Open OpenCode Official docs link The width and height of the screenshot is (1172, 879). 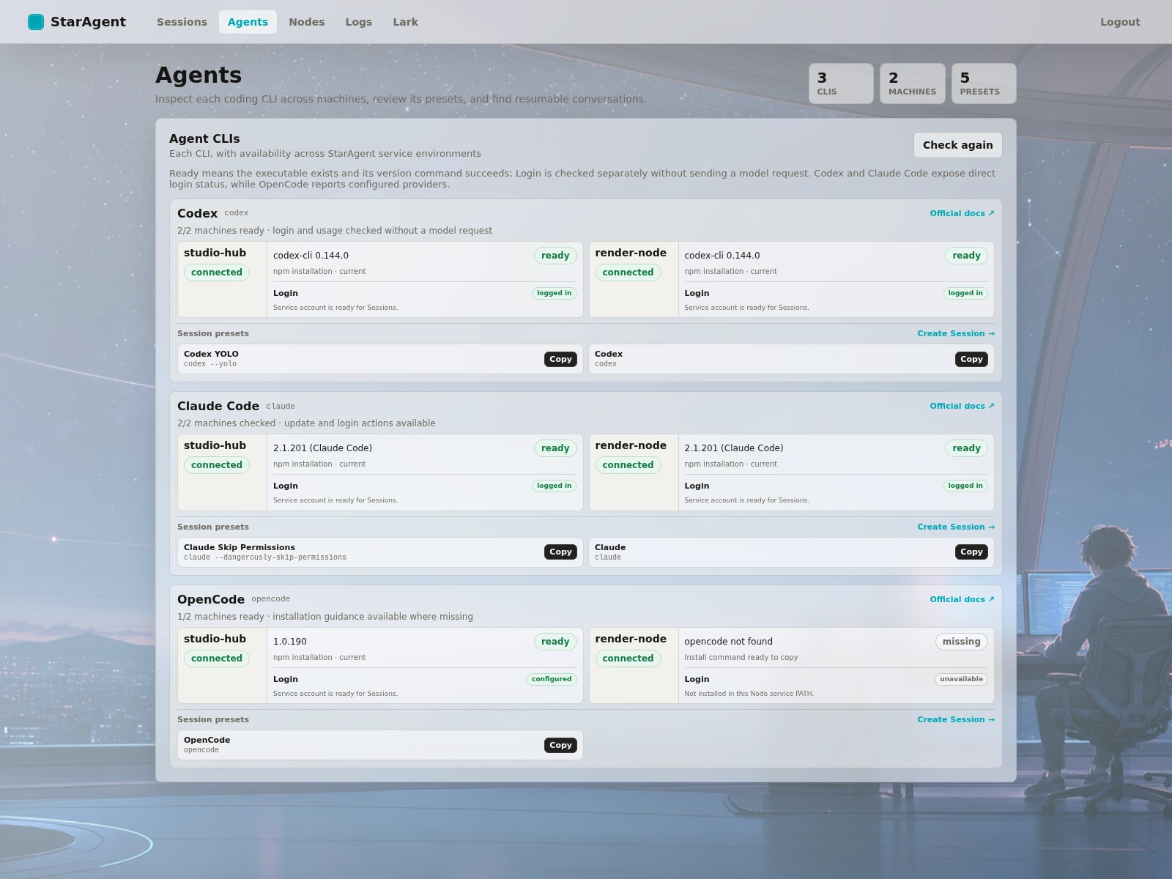coord(962,599)
